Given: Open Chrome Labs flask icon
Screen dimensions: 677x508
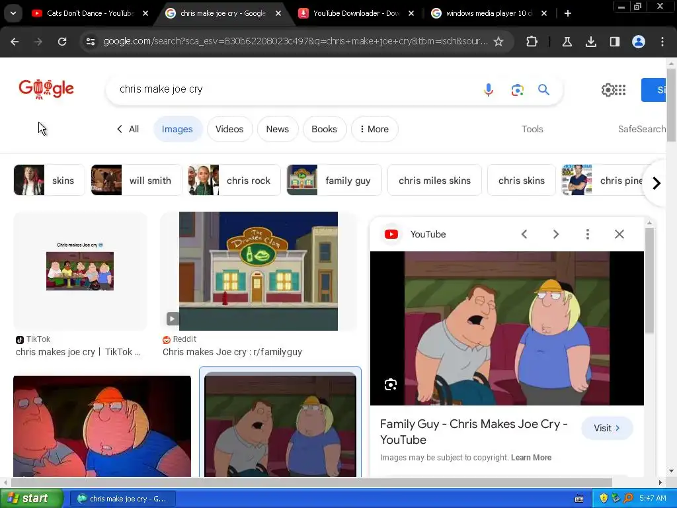Looking at the screenshot, I should (567, 42).
